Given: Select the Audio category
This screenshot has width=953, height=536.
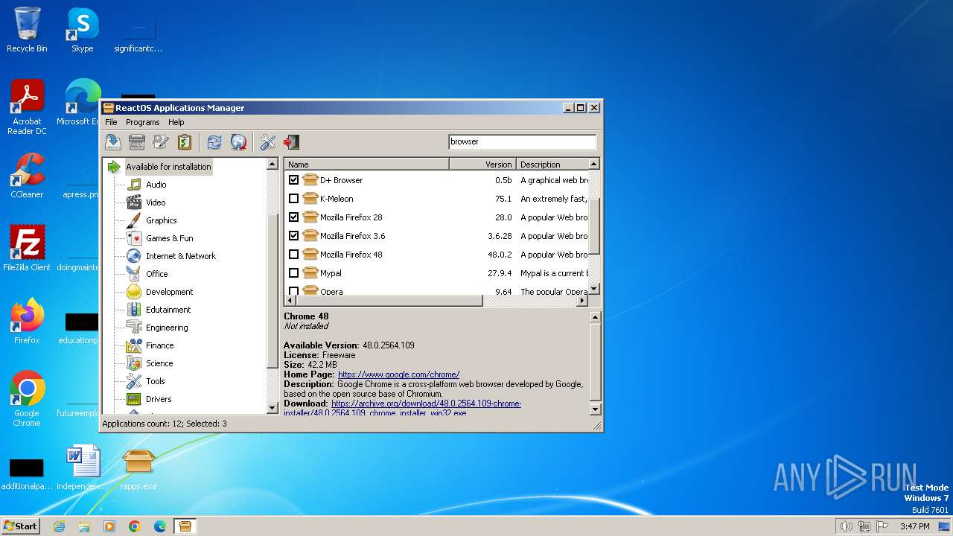Looking at the screenshot, I should point(156,185).
